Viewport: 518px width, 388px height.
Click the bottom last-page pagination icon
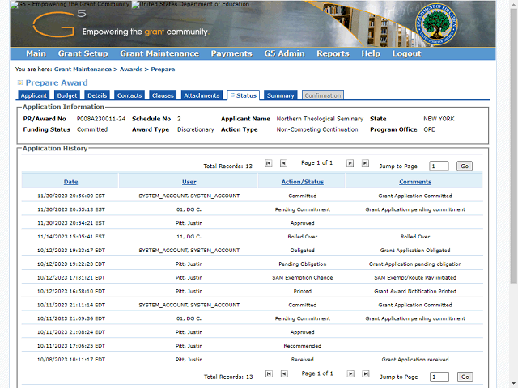[x=365, y=374]
